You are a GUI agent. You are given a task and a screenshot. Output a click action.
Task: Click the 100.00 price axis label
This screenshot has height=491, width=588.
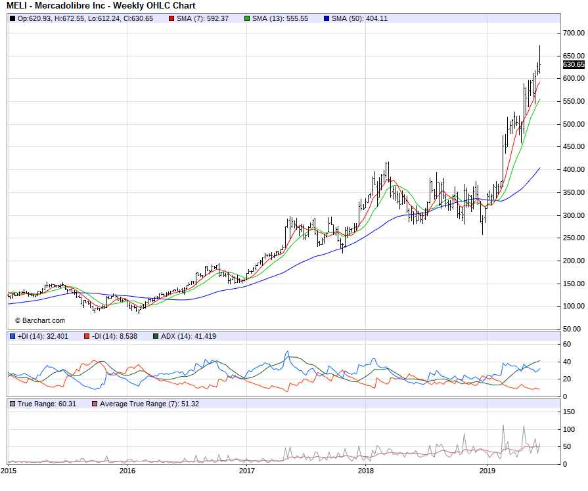pyautogui.click(x=574, y=306)
